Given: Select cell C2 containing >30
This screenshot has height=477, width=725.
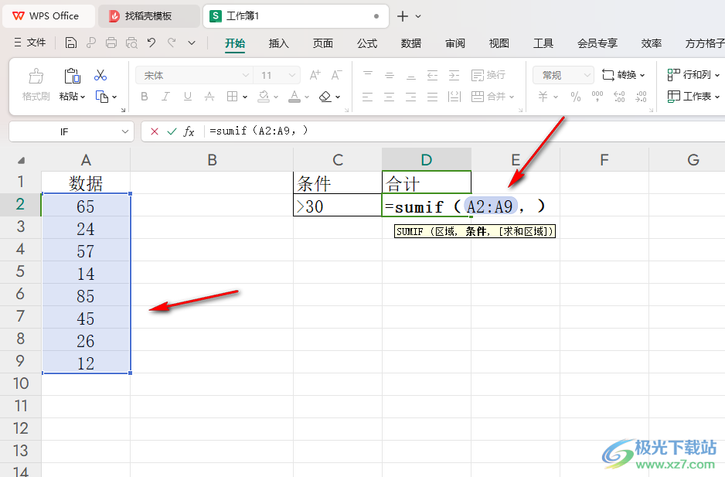Looking at the screenshot, I should [x=338, y=205].
